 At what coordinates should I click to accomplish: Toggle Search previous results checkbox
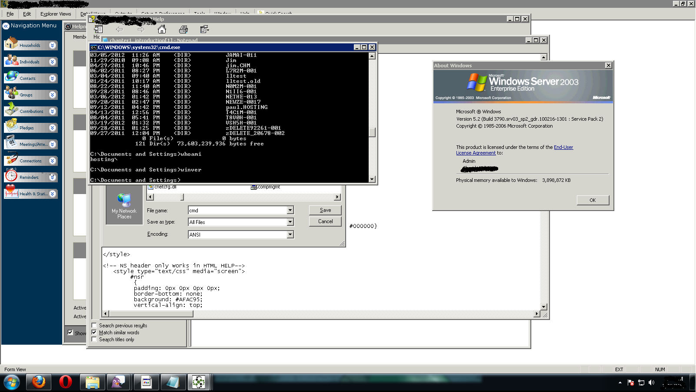[x=94, y=325]
